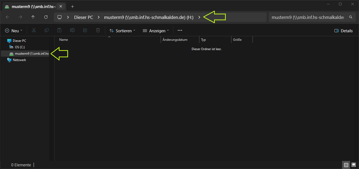Refresh the current folder view

46,17
